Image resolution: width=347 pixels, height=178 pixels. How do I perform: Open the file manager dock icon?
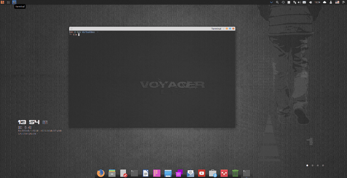(x=112, y=173)
